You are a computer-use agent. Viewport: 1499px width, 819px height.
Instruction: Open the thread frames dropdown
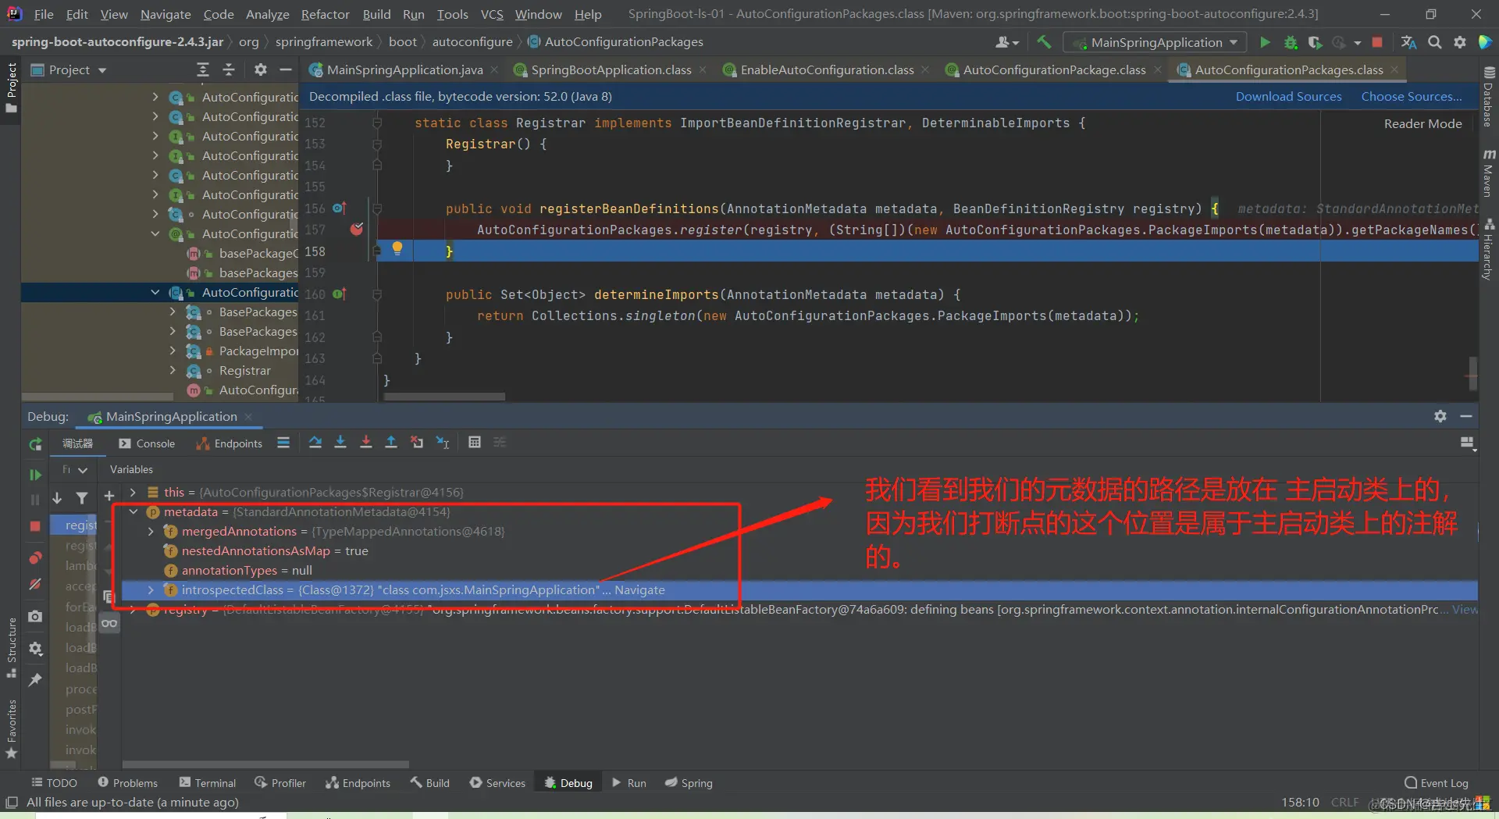coord(75,470)
